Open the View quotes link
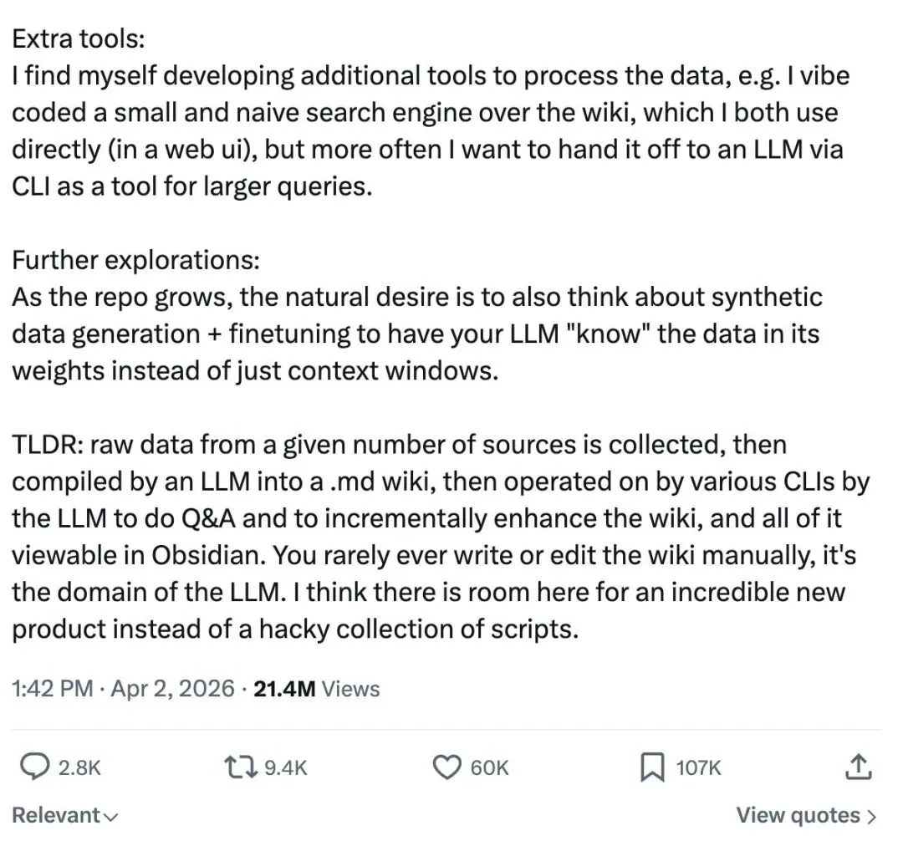903x841 pixels. click(x=806, y=815)
